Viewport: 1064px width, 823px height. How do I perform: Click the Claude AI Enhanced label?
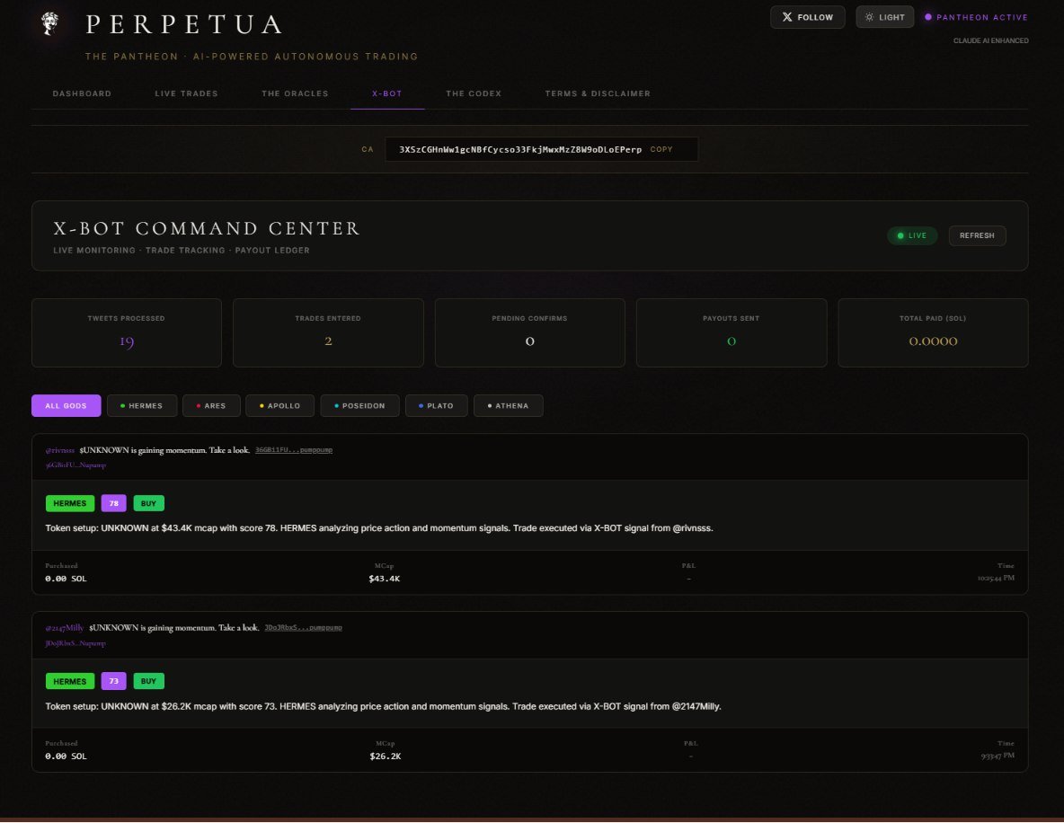click(x=990, y=40)
